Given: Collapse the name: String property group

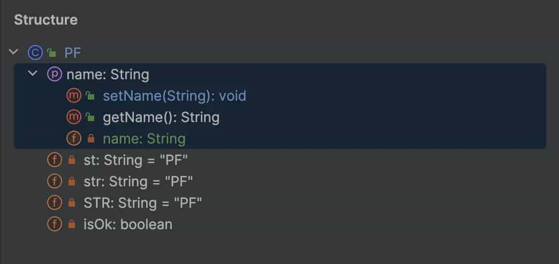Looking at the screenshot, I should click(x=33, y=74).
